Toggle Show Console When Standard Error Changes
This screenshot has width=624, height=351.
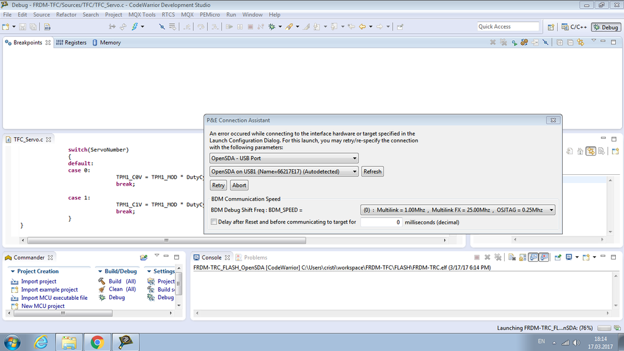tap(543, 257)
